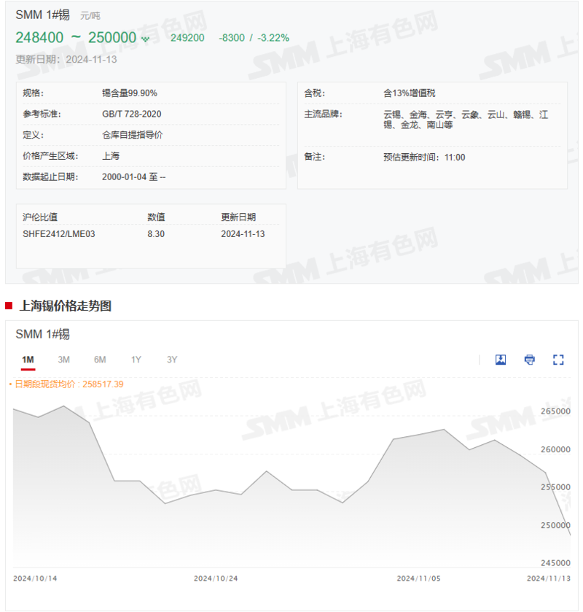
Task: Click the update date 2024-11-13 under the price
Action: 91,59
